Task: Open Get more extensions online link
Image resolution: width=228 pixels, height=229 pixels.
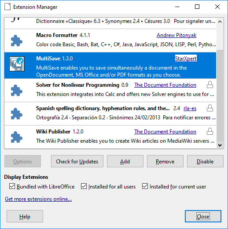Action: [38, 199]
